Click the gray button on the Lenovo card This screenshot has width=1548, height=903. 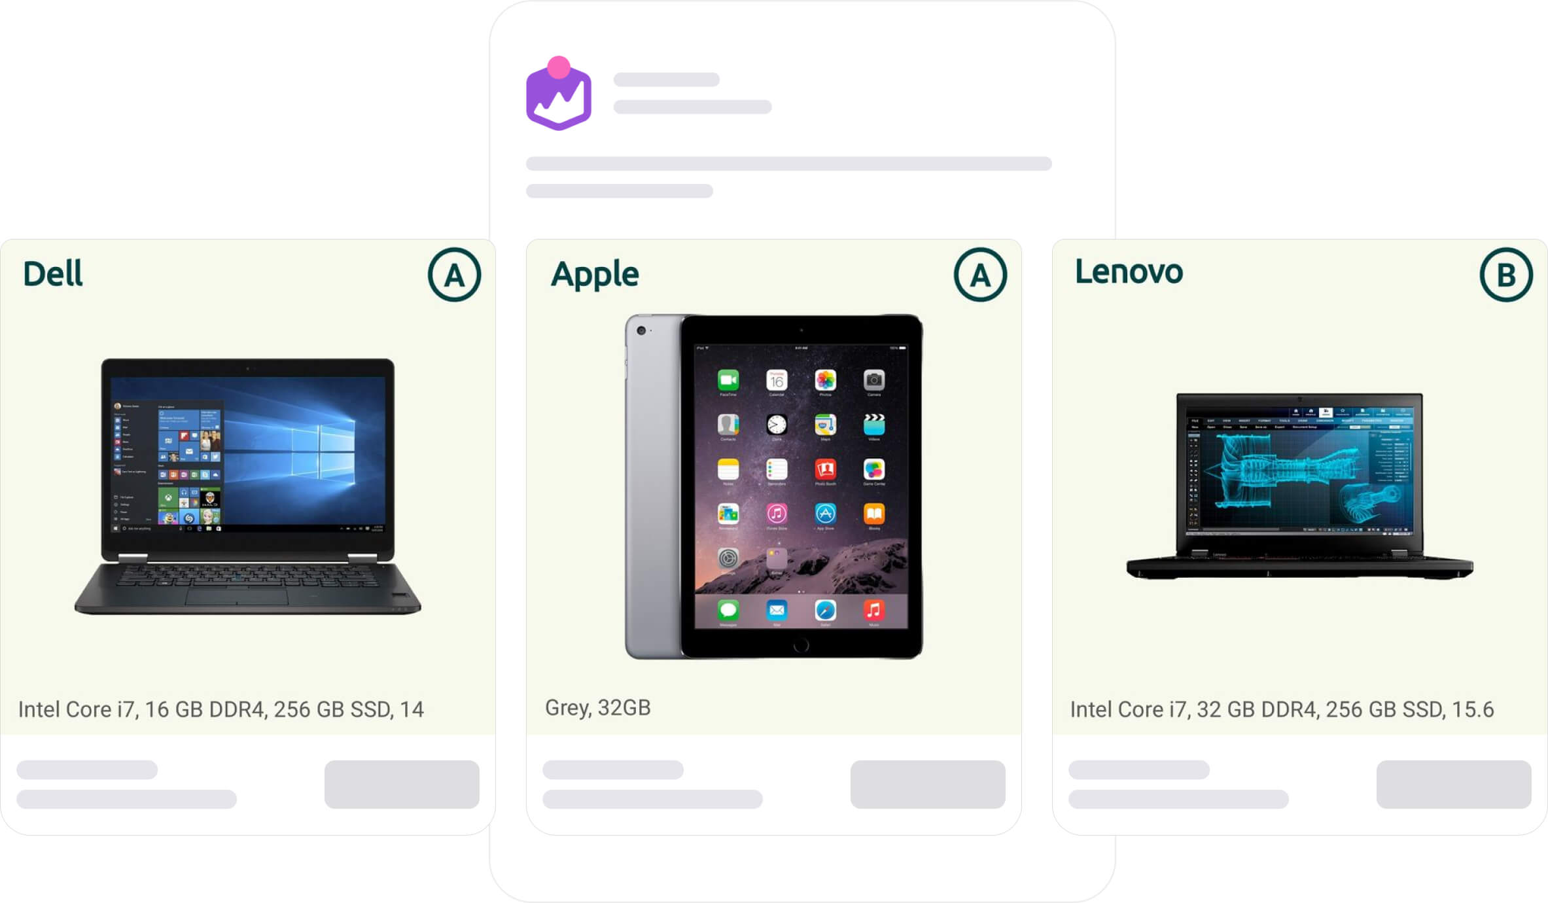click(1454, 784)
